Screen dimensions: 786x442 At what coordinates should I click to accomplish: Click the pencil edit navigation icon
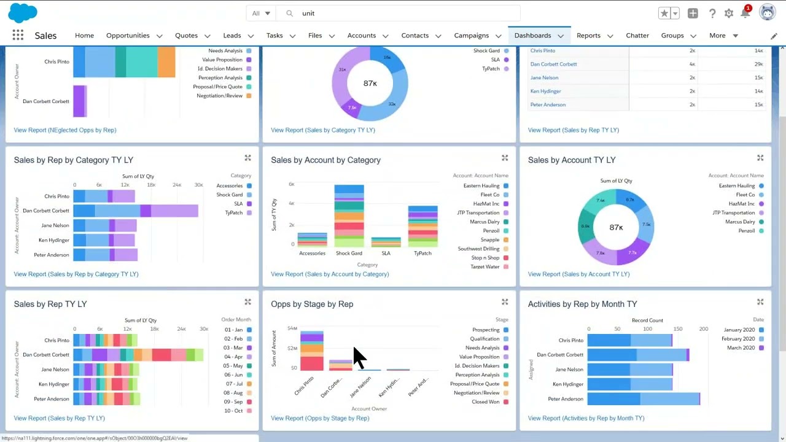pyautogui.click(x=774, y=36)
